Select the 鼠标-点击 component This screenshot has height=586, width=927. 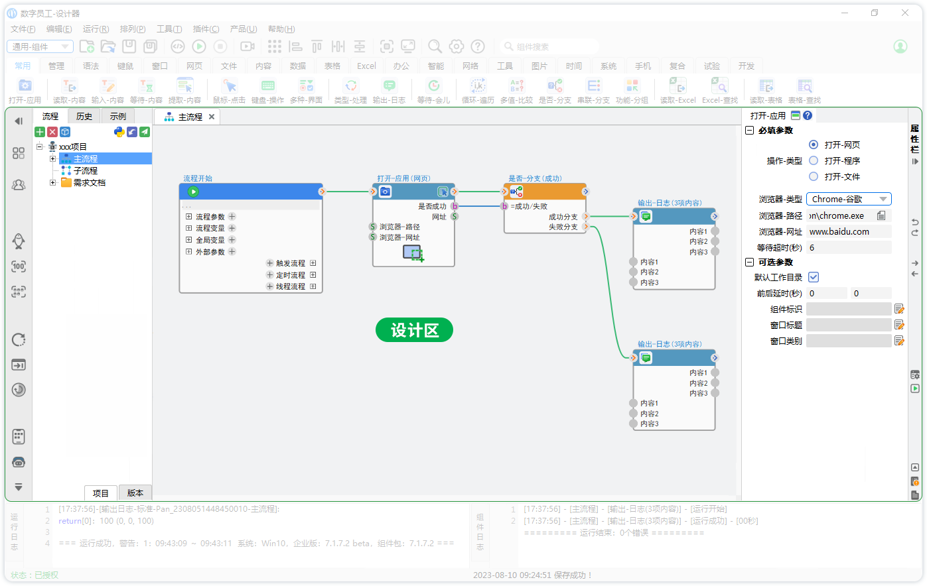click(x=230, y=90)
